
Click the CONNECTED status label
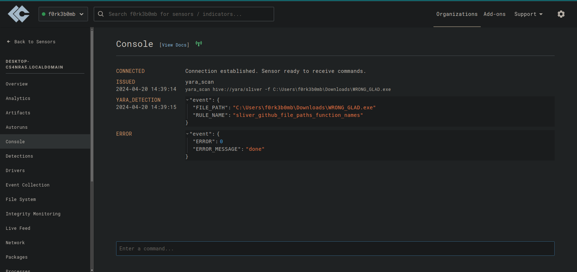tap(130, 71)
